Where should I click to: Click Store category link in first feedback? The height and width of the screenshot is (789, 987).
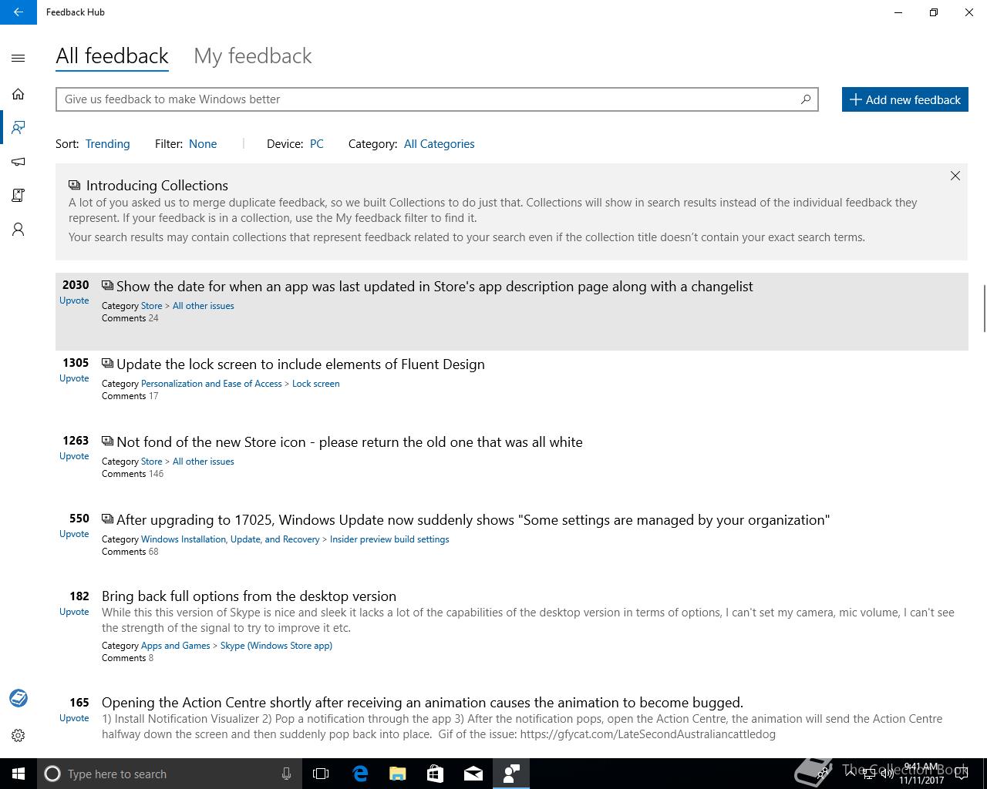(151, 306)
